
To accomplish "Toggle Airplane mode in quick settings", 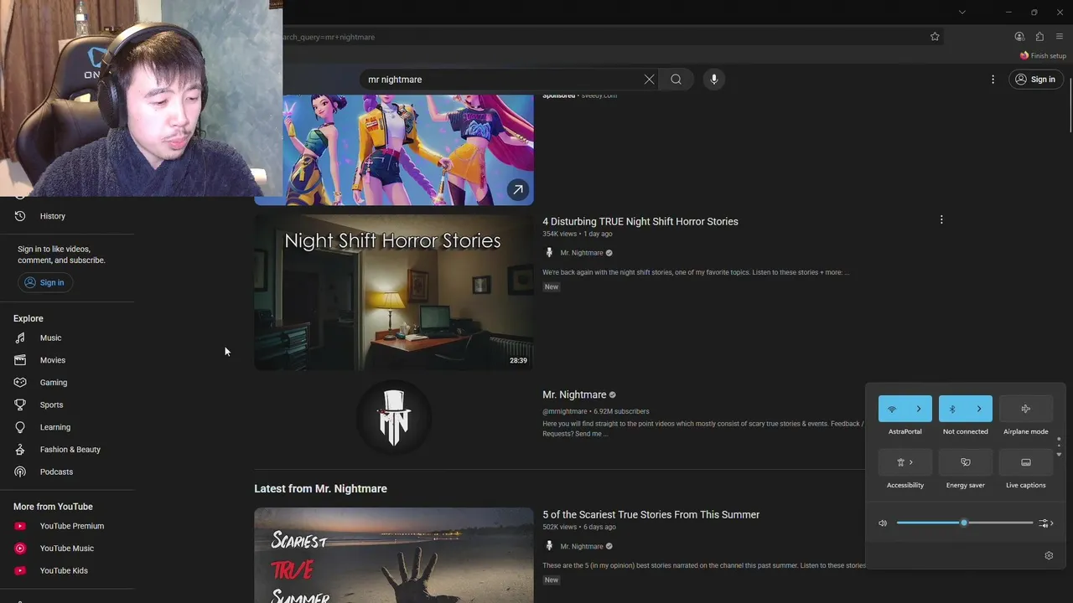I will click(x=1026, y=409).
